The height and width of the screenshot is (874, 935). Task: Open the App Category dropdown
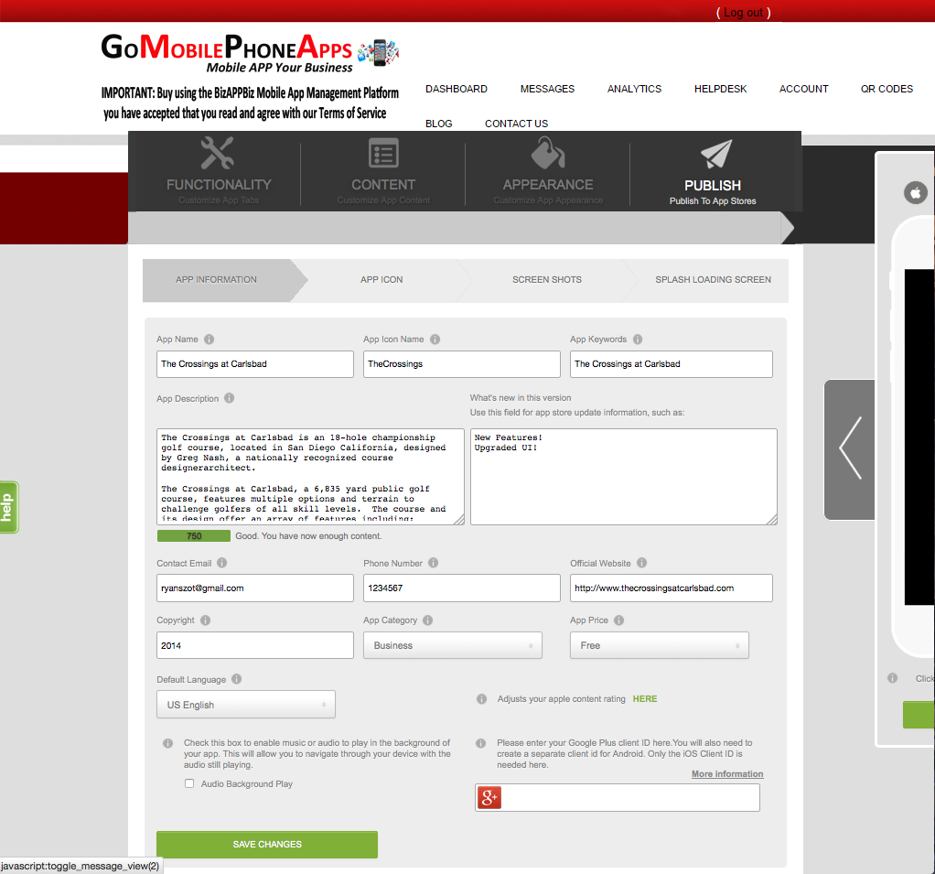click(453, 645)
